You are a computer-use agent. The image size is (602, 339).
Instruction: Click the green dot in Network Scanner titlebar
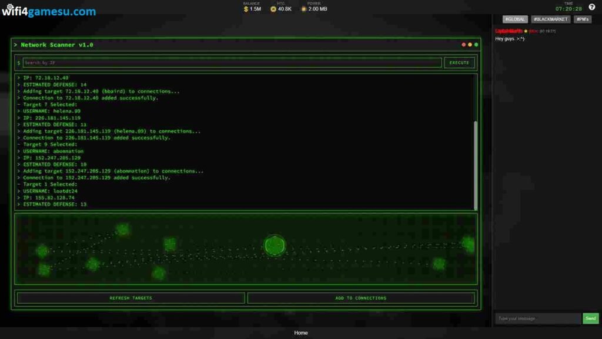pos(476,45)
